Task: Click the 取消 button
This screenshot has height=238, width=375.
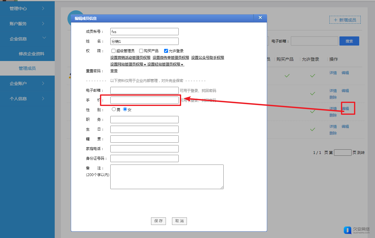Action: (x=179, y=221)
